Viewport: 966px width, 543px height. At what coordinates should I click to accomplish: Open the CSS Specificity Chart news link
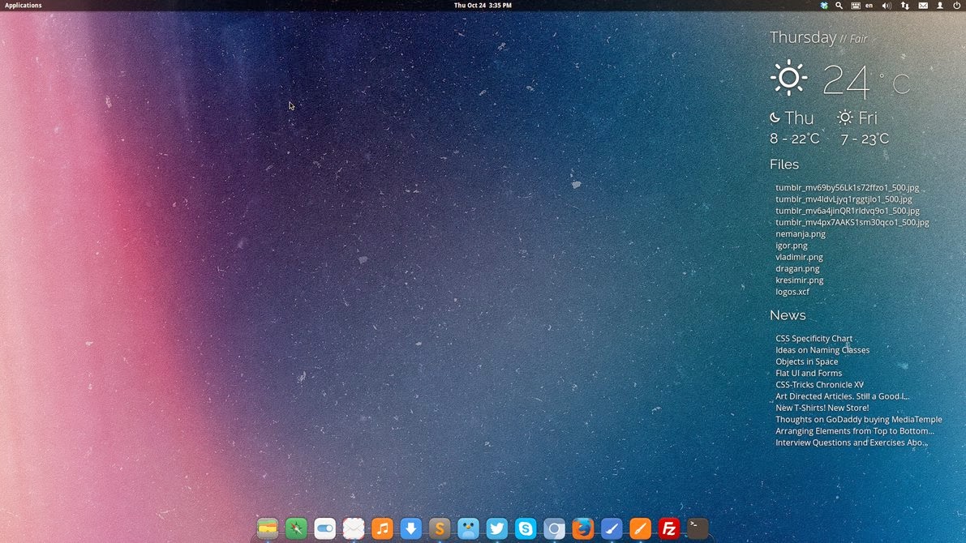814,338
